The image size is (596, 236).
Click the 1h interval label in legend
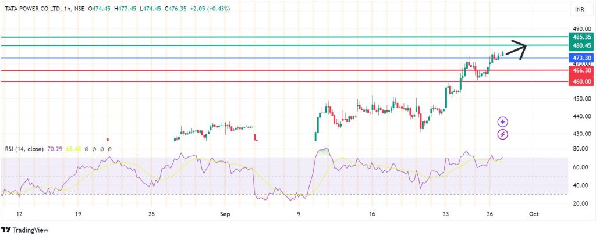coord(66,9)
